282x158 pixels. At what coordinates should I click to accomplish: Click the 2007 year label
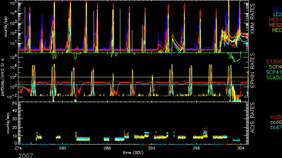click(x=25, y=155)
